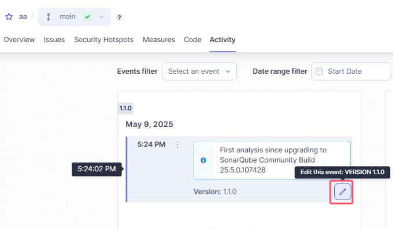Open the three-dot menu beside 5:24 PM
Screen dimensions: 393x229
point(177,145)
